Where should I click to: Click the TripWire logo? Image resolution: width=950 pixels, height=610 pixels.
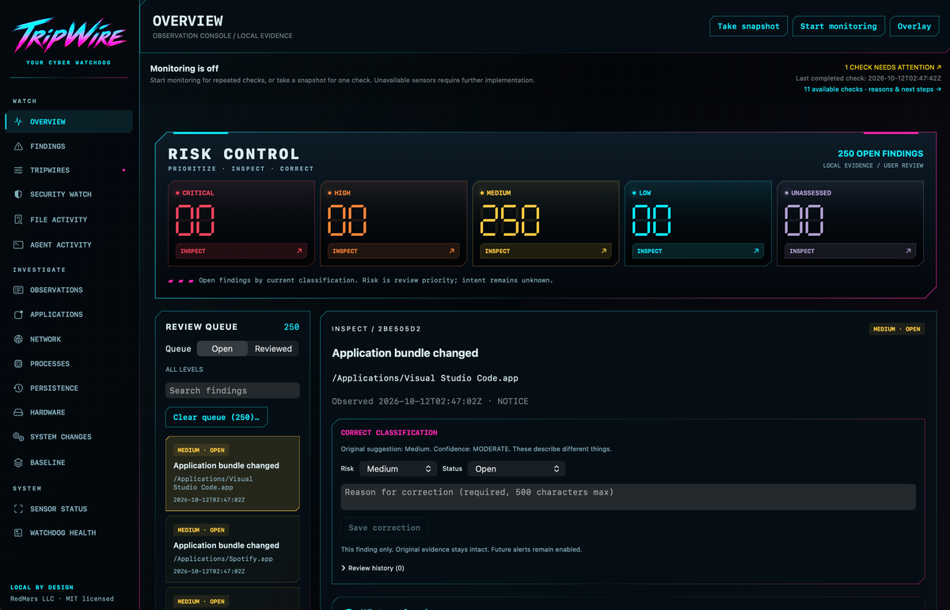click(x=69, y=36)
